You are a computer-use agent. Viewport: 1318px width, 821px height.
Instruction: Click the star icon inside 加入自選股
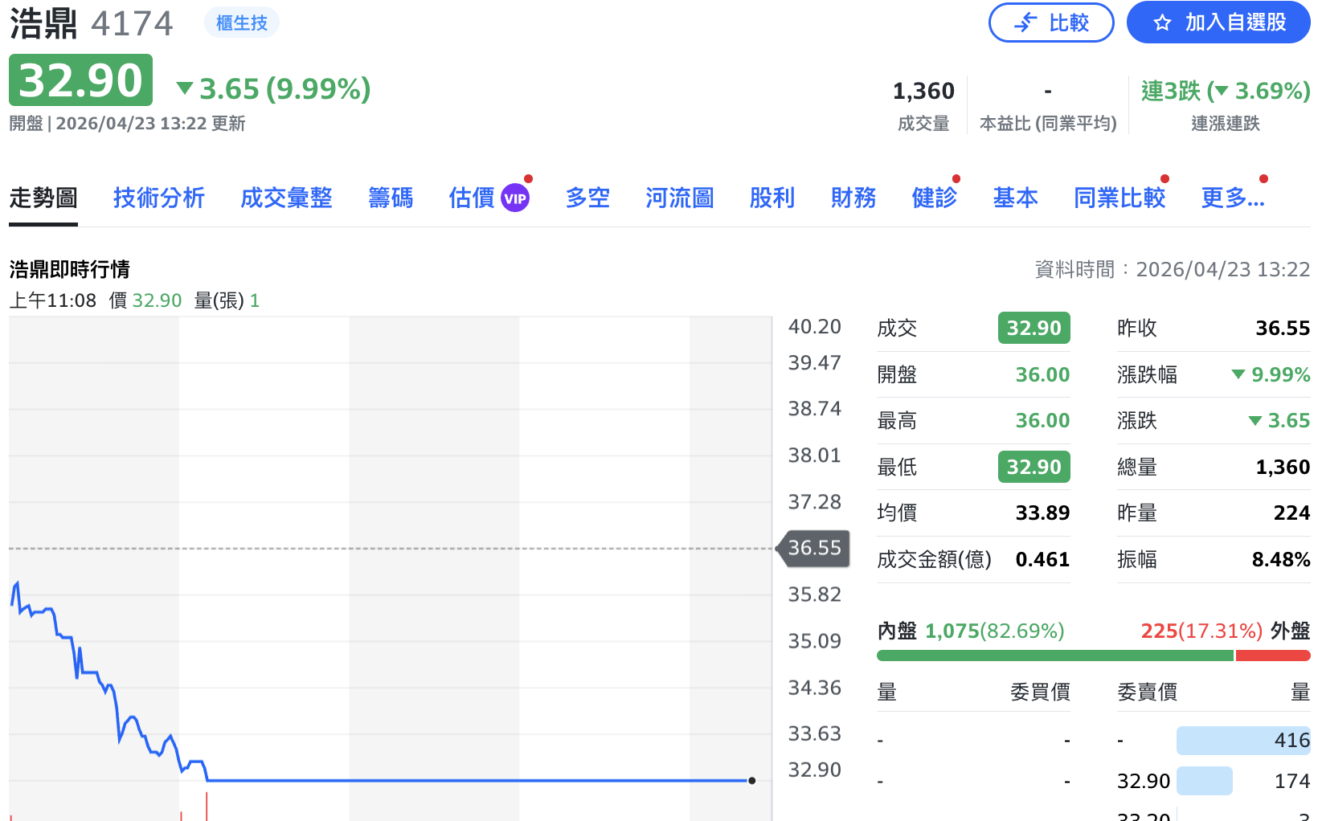coord(1162,22)
